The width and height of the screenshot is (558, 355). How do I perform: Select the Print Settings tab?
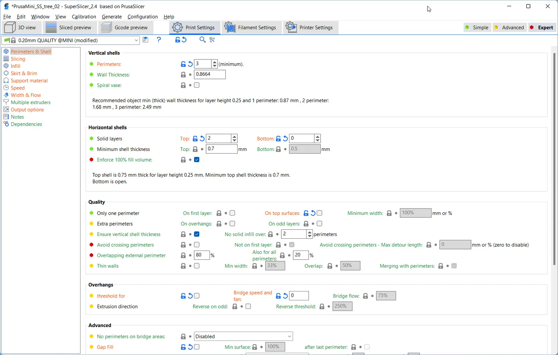click(195, 28)
